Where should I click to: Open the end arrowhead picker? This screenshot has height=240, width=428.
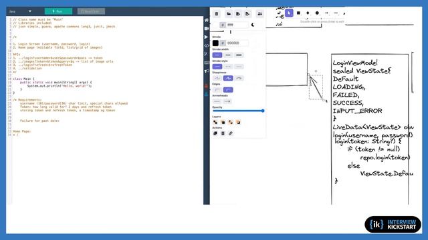pos(227,101)
